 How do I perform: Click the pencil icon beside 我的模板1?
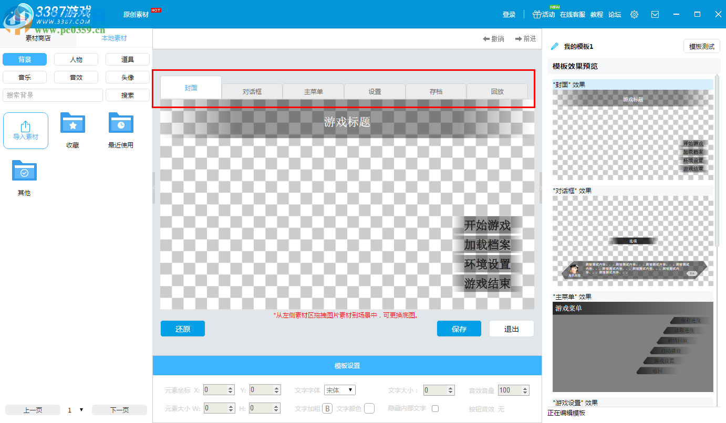554,46
